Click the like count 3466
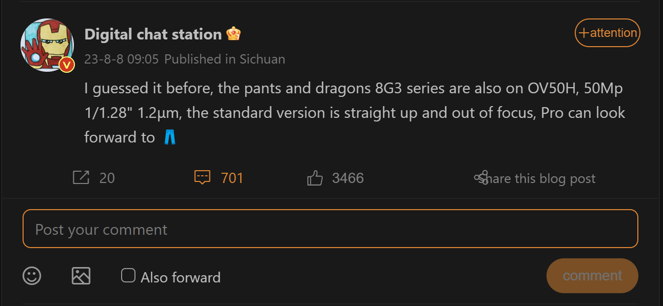663x306 pixels. click(x=348, y=178)
